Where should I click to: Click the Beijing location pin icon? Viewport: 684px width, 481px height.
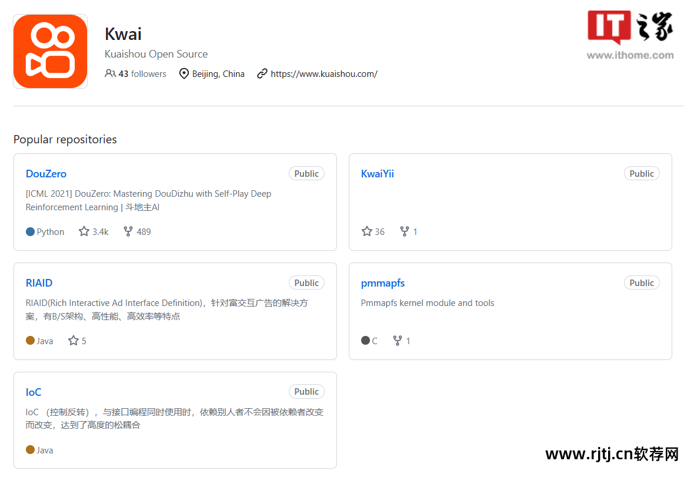click(x=184, y=74)
